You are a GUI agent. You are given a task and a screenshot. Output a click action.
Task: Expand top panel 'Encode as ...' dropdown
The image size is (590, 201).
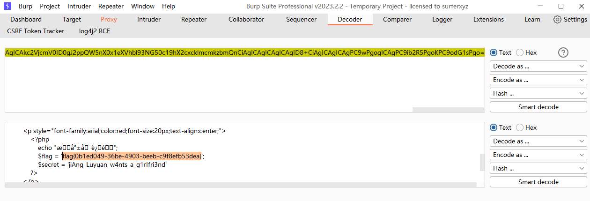click(538, 80)
